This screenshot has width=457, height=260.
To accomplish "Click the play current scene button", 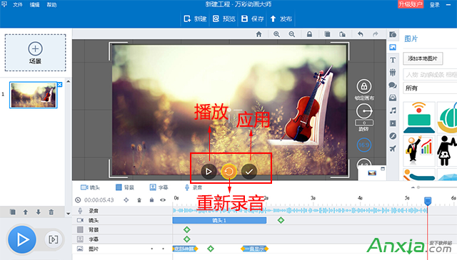I will 53,239.
